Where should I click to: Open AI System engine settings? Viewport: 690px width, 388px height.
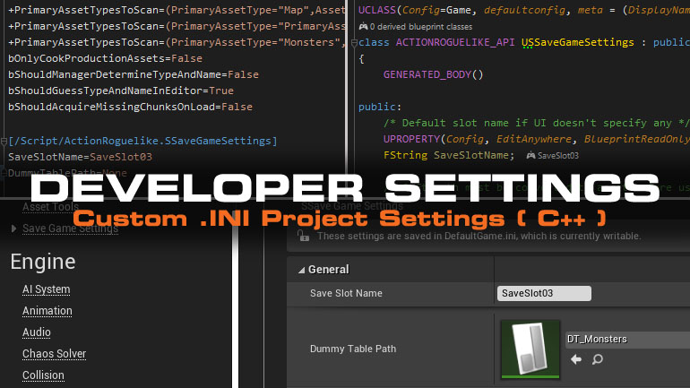tap(46, 289)
